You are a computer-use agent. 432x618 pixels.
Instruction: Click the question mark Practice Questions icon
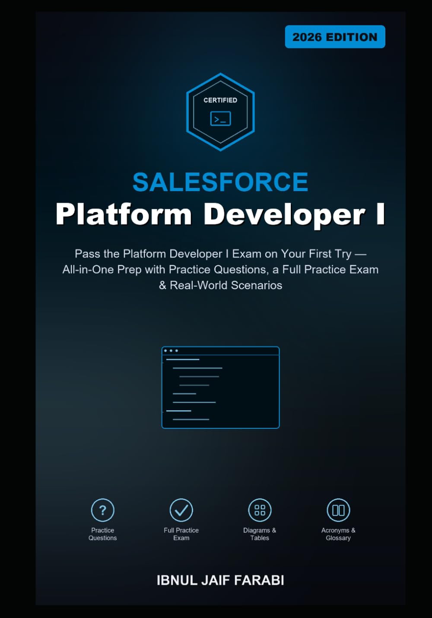(x=103, y=510)
